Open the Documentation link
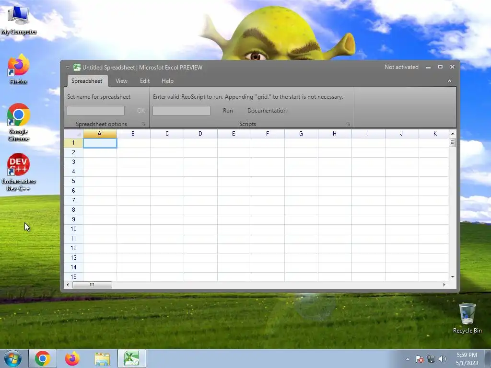 [x=267, y=111]
